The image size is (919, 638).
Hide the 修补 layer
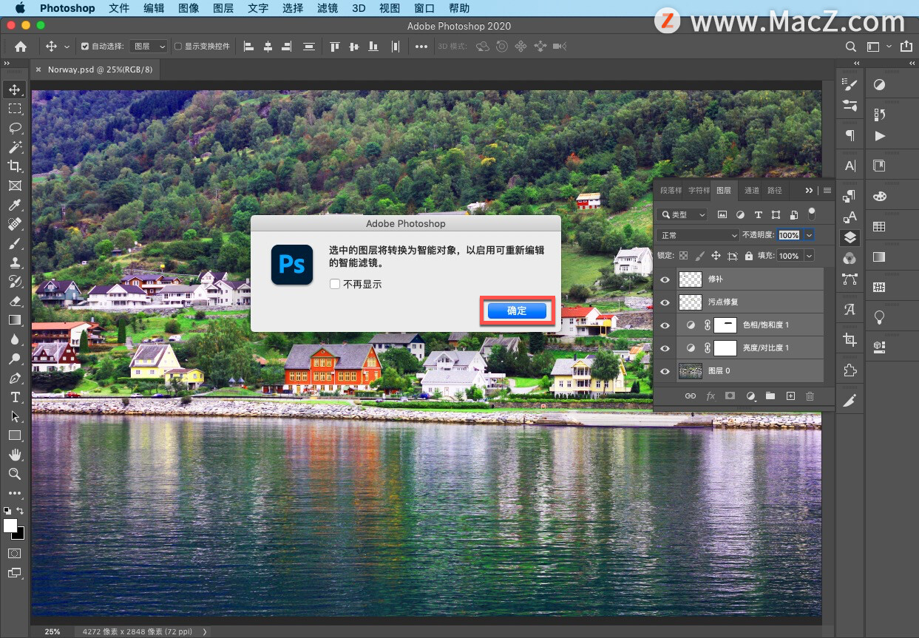click(x=665, y=279)
